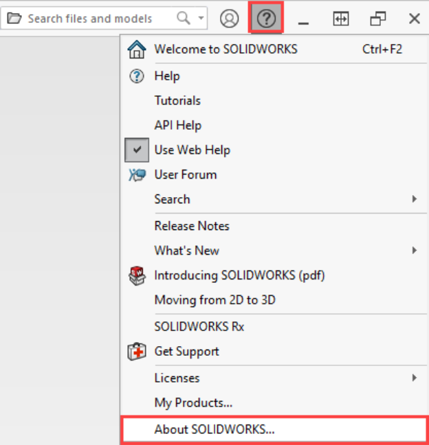Open the user login profile icon
Screen dimensions: 429x445
pos(229,19)
